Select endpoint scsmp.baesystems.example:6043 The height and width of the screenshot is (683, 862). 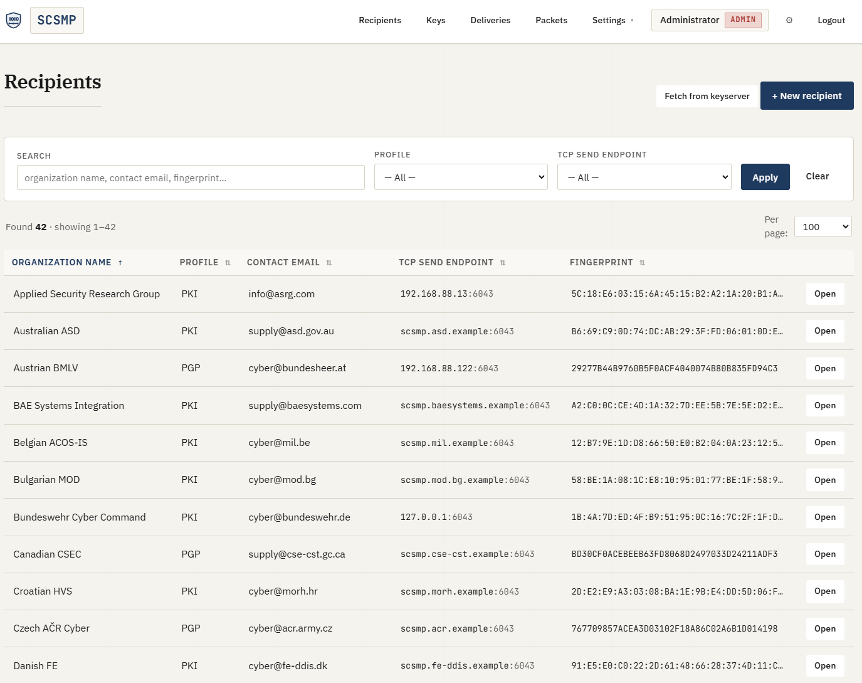[x=475, y=405]
